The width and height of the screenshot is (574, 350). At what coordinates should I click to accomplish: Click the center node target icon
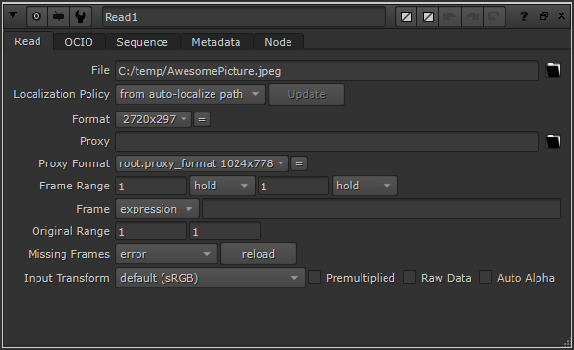click(37, 16)
